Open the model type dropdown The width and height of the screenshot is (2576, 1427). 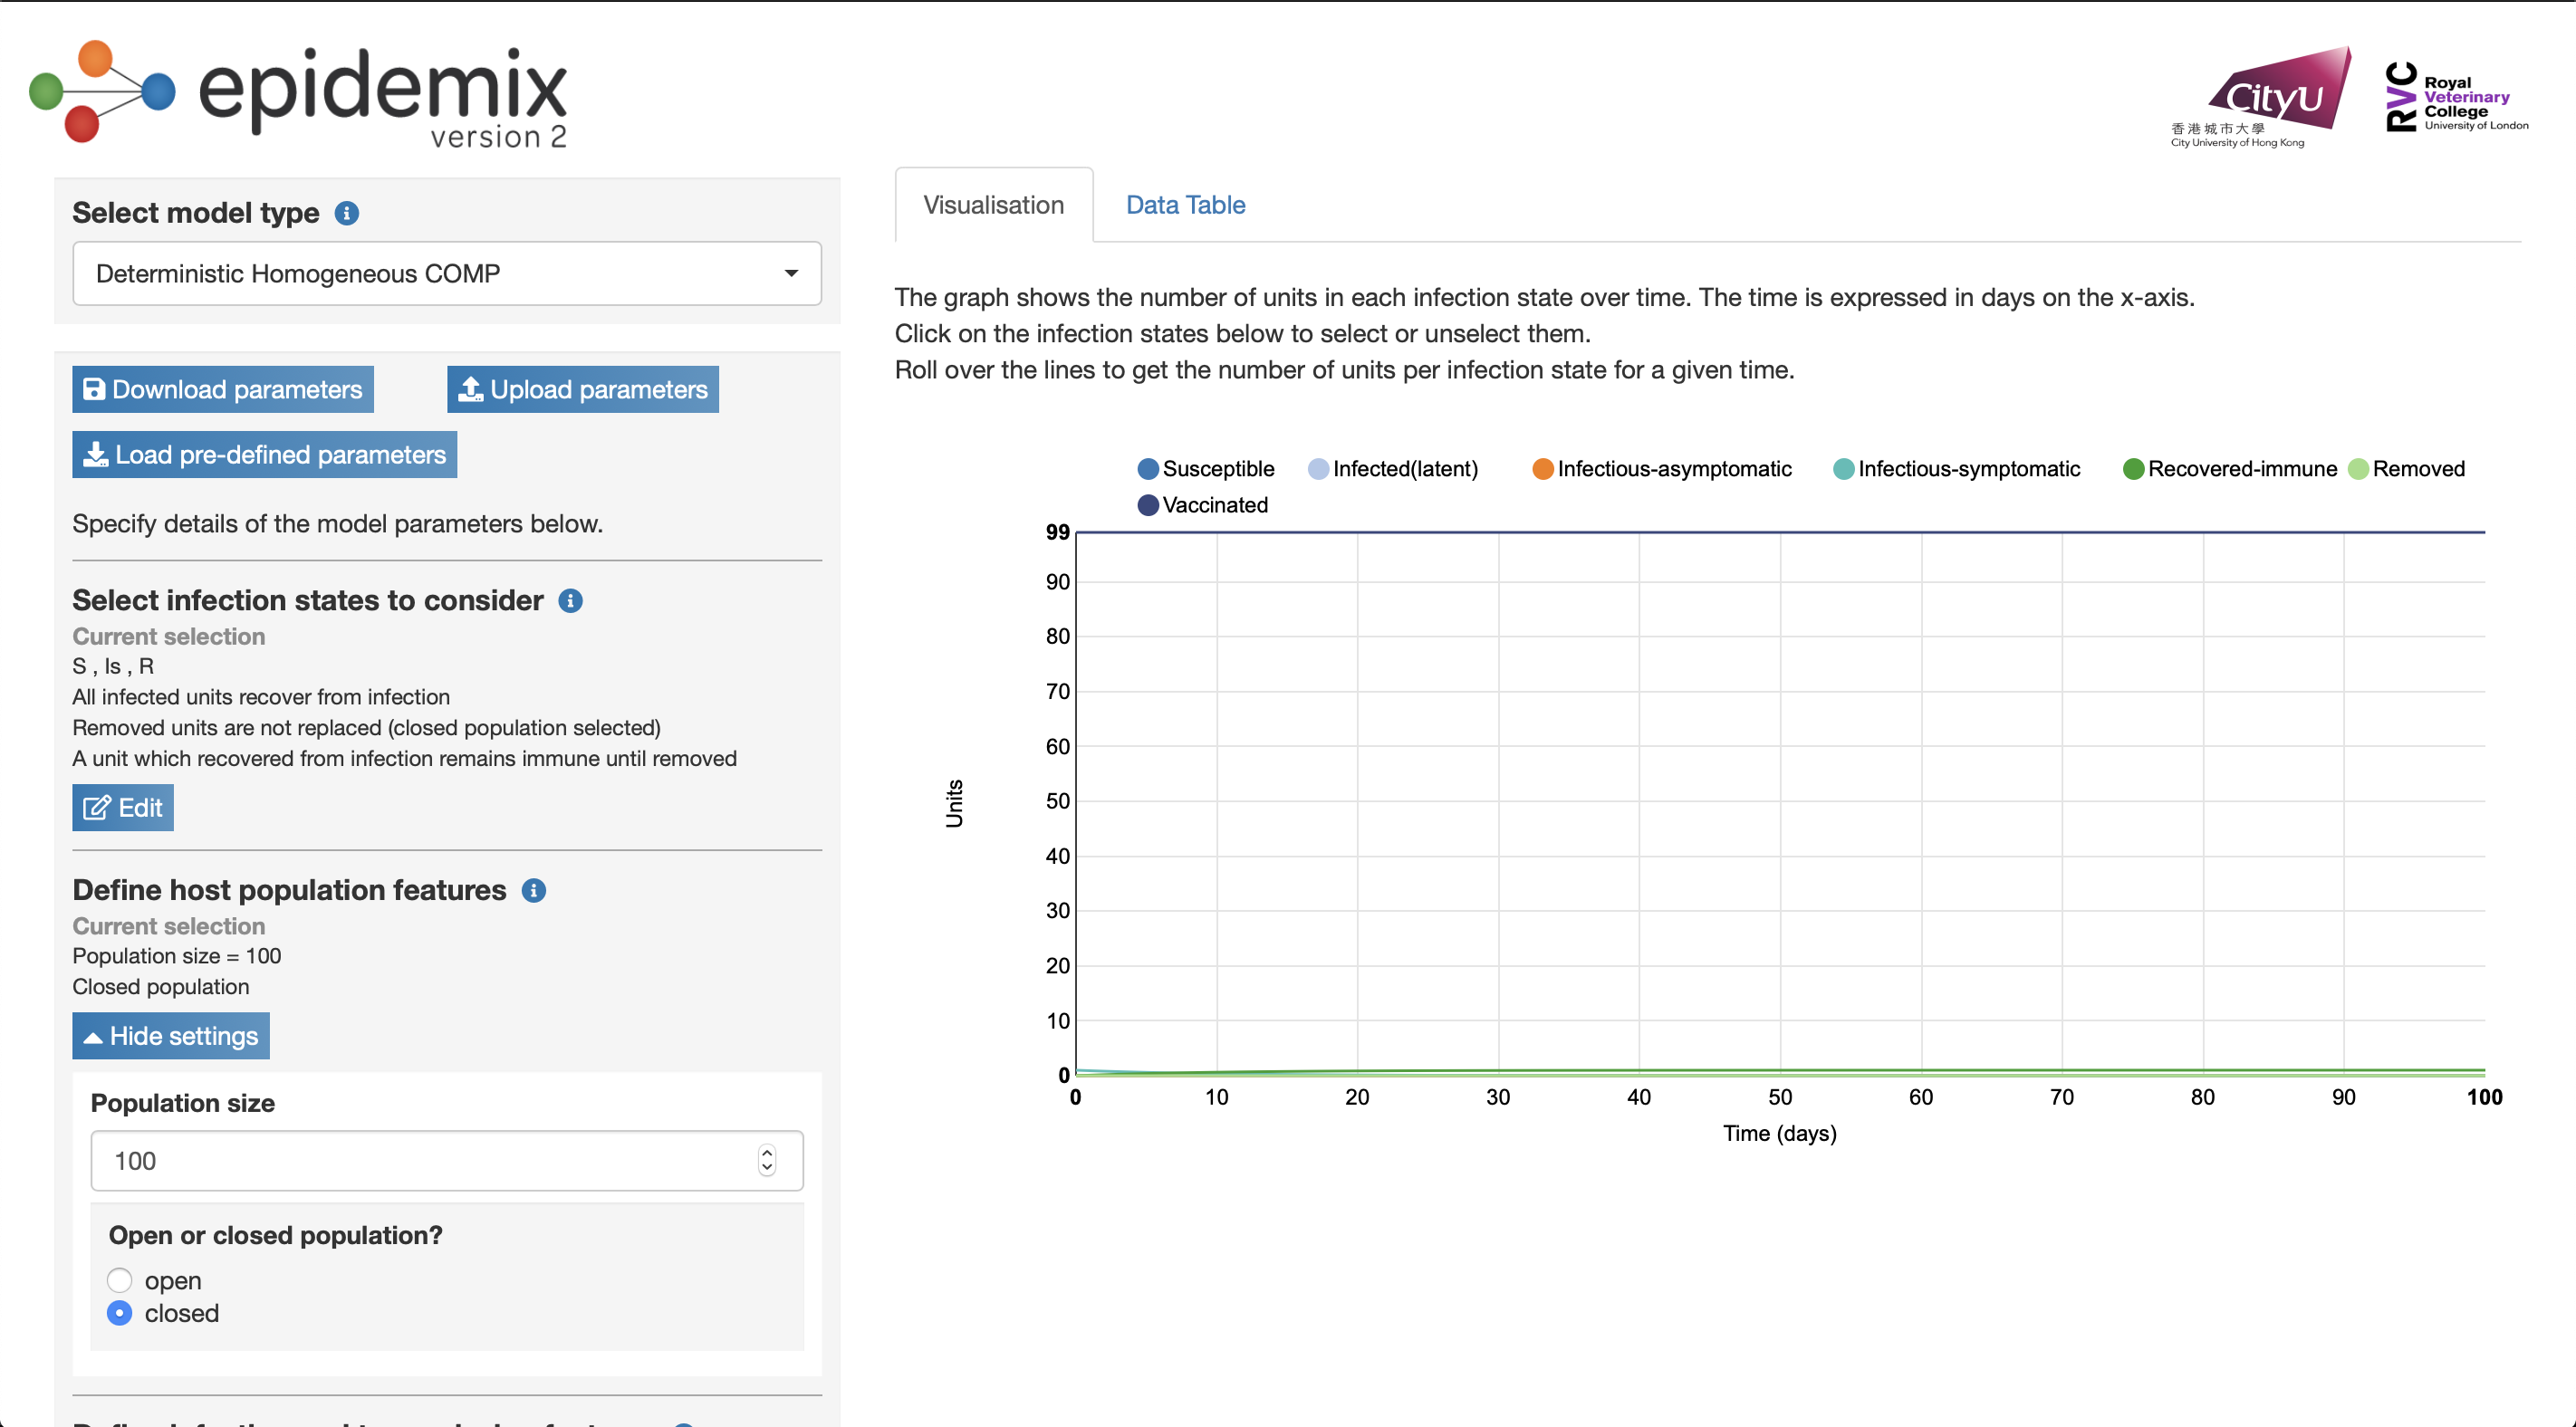pyautogui.click(x=447, y=273)
